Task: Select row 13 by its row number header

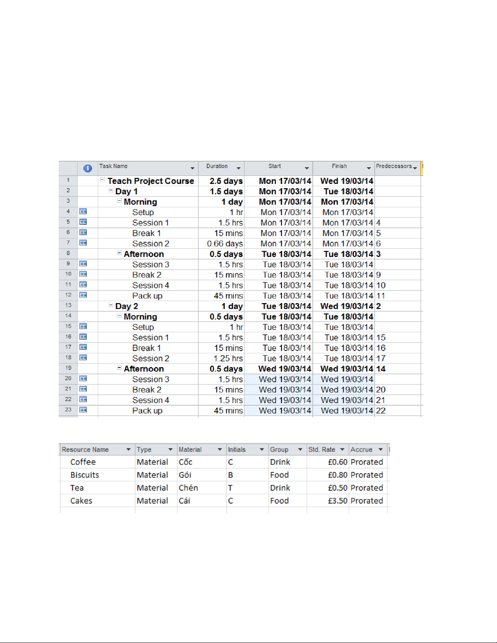Action: (x=68, y=305)
